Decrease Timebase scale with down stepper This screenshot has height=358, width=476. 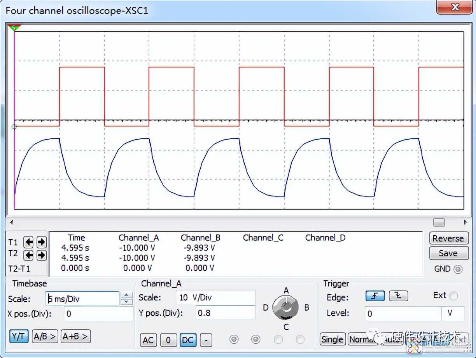pyautogui.click(x=126, y=302)
